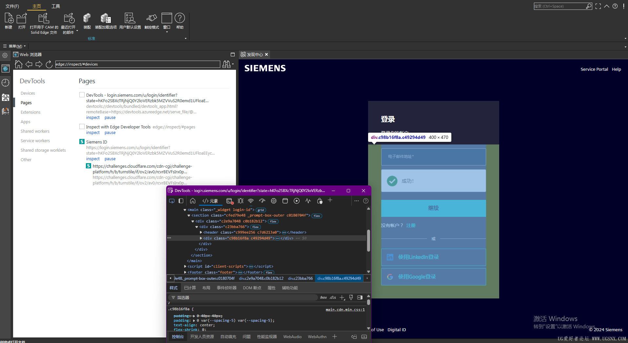Collapse the section cfed79e48 node
Viewport: 628px width, 343px height.
click(x=189, y=216)
